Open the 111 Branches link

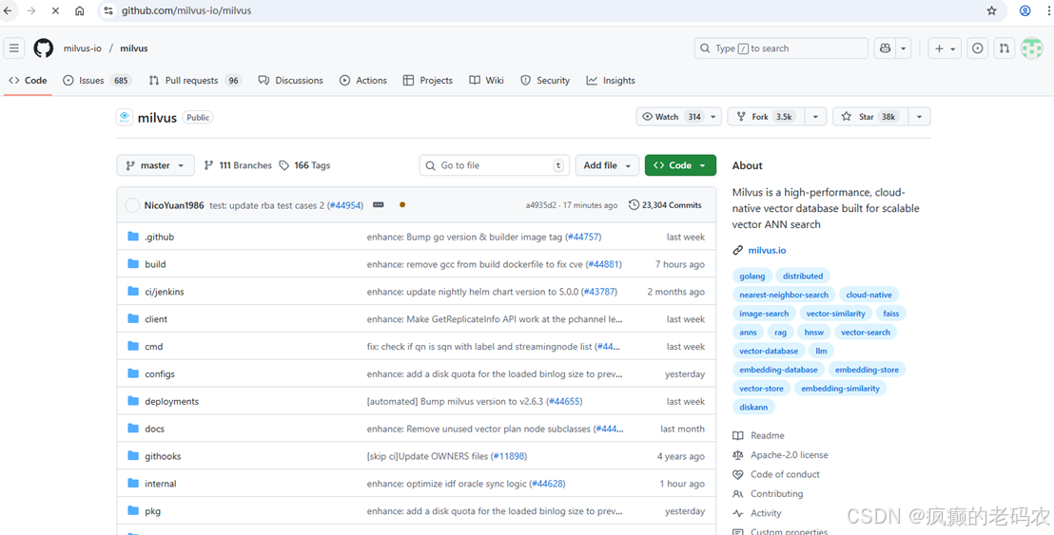coord(238,165)
